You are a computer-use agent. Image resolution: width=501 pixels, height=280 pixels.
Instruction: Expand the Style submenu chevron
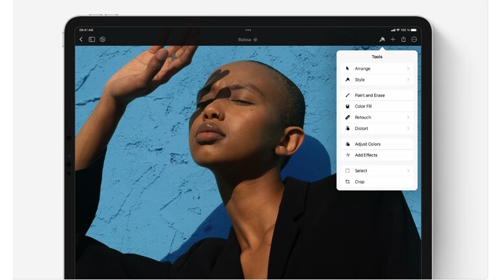click(408, 80)
